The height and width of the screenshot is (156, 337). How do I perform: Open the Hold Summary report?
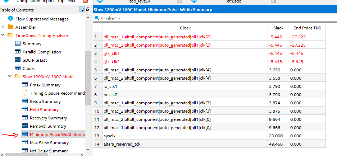44,110
